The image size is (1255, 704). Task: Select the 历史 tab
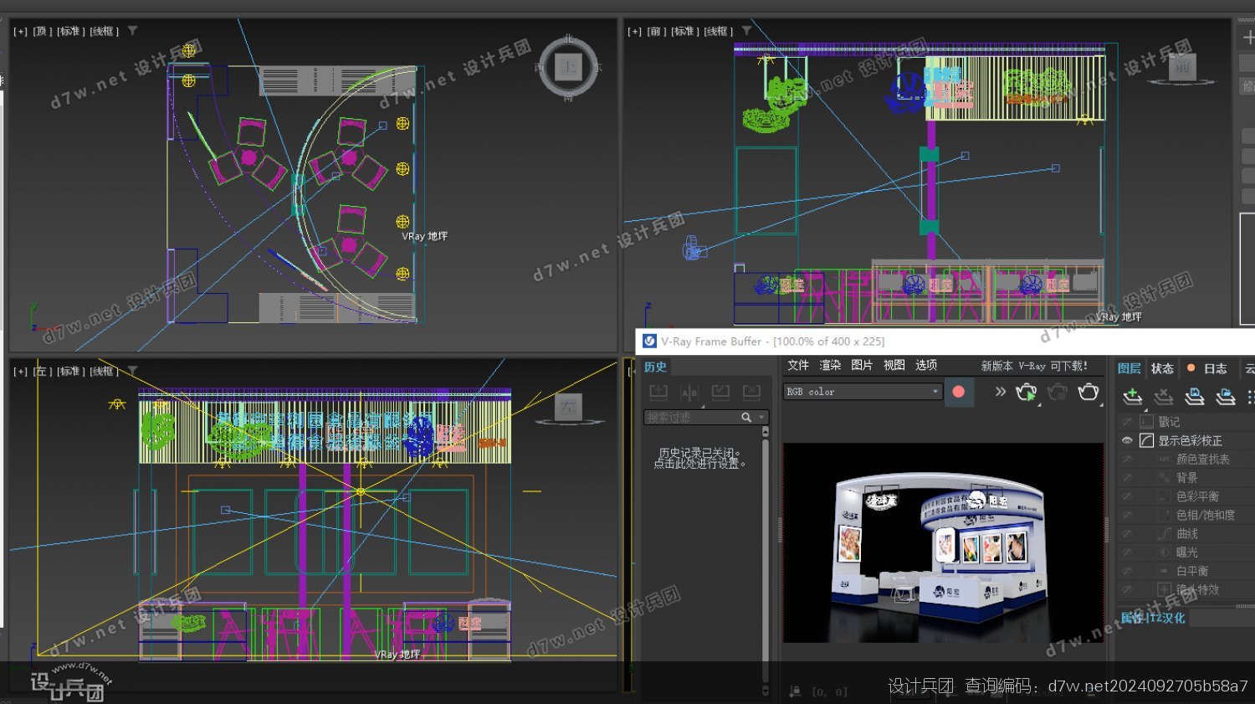coord(655,367)
